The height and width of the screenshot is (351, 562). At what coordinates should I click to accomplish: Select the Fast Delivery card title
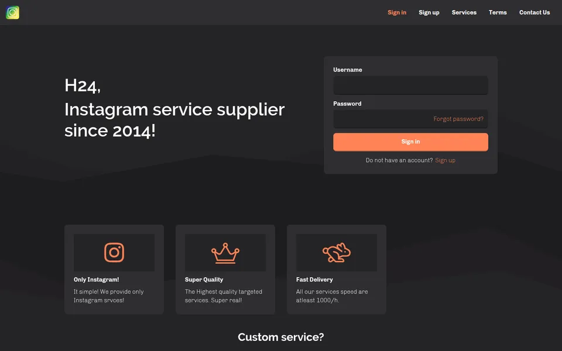(x=314, y=280)
